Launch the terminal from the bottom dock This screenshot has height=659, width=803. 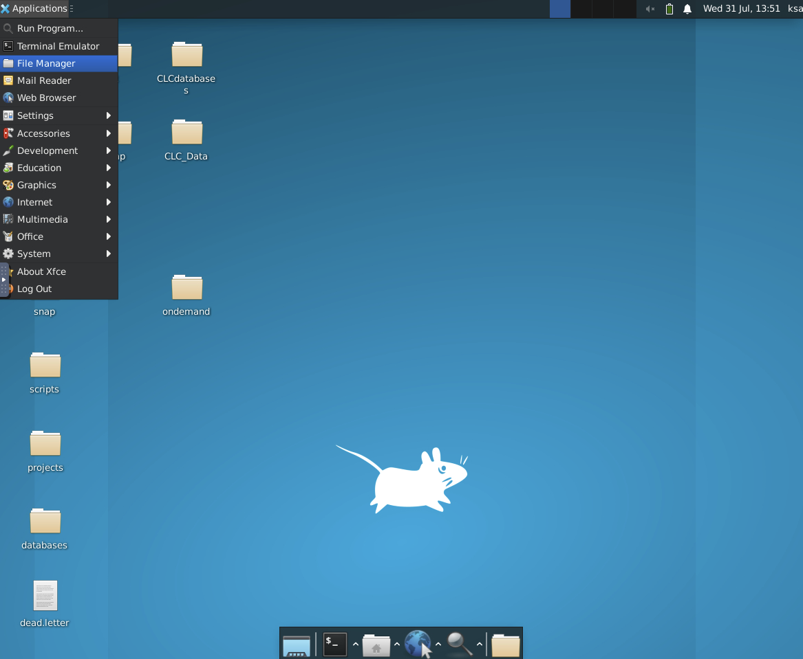point(335,644)
